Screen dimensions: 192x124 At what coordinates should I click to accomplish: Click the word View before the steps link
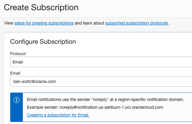[x=9, y=23]
